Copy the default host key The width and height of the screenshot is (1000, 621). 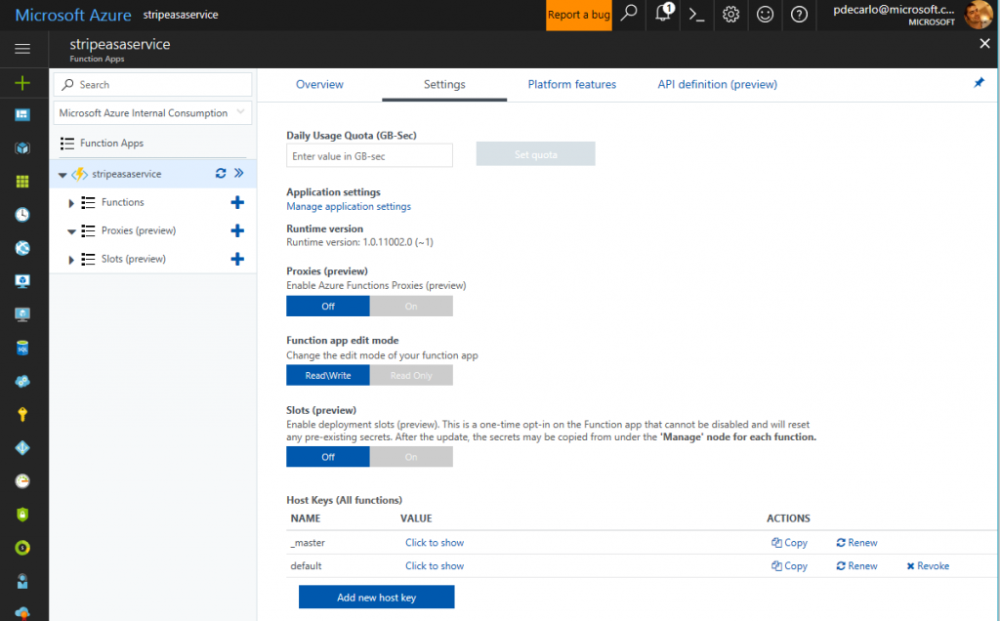point(789,566)
